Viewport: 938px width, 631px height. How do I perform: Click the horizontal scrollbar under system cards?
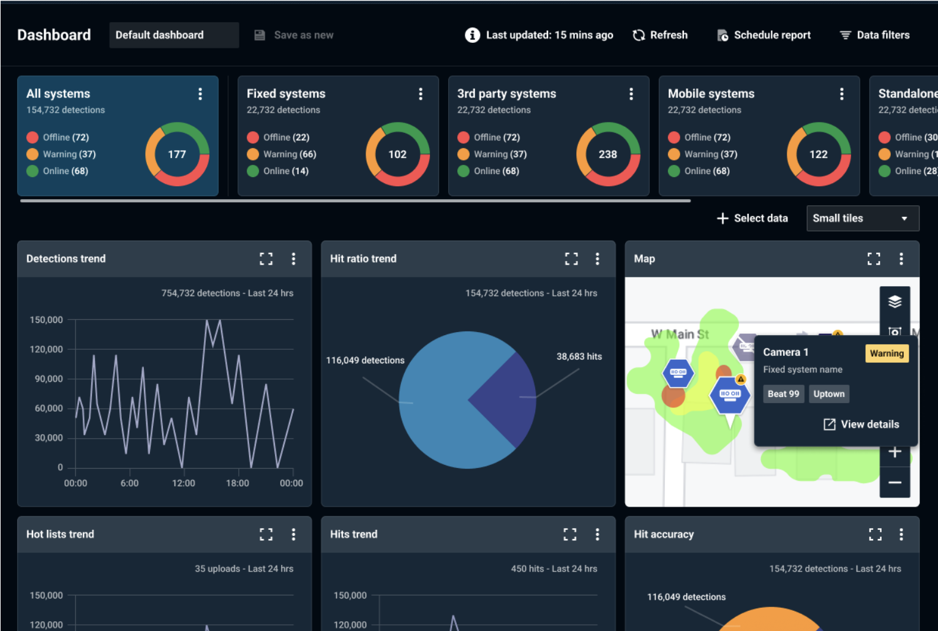pyautogui.click(x=355, y=200)
